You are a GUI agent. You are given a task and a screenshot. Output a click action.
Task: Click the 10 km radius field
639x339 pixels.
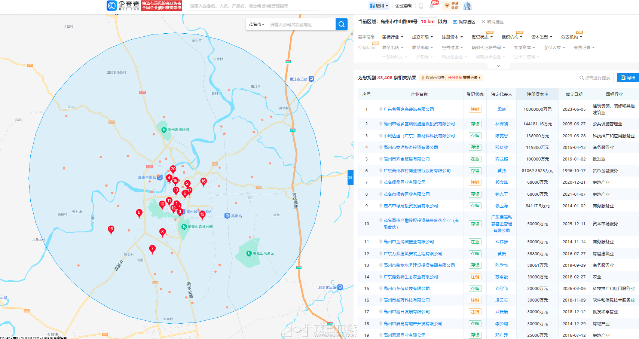pos(427,22)
